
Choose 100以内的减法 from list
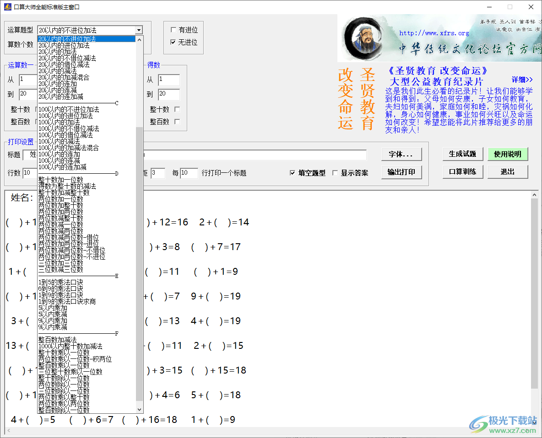pos(87,141)
